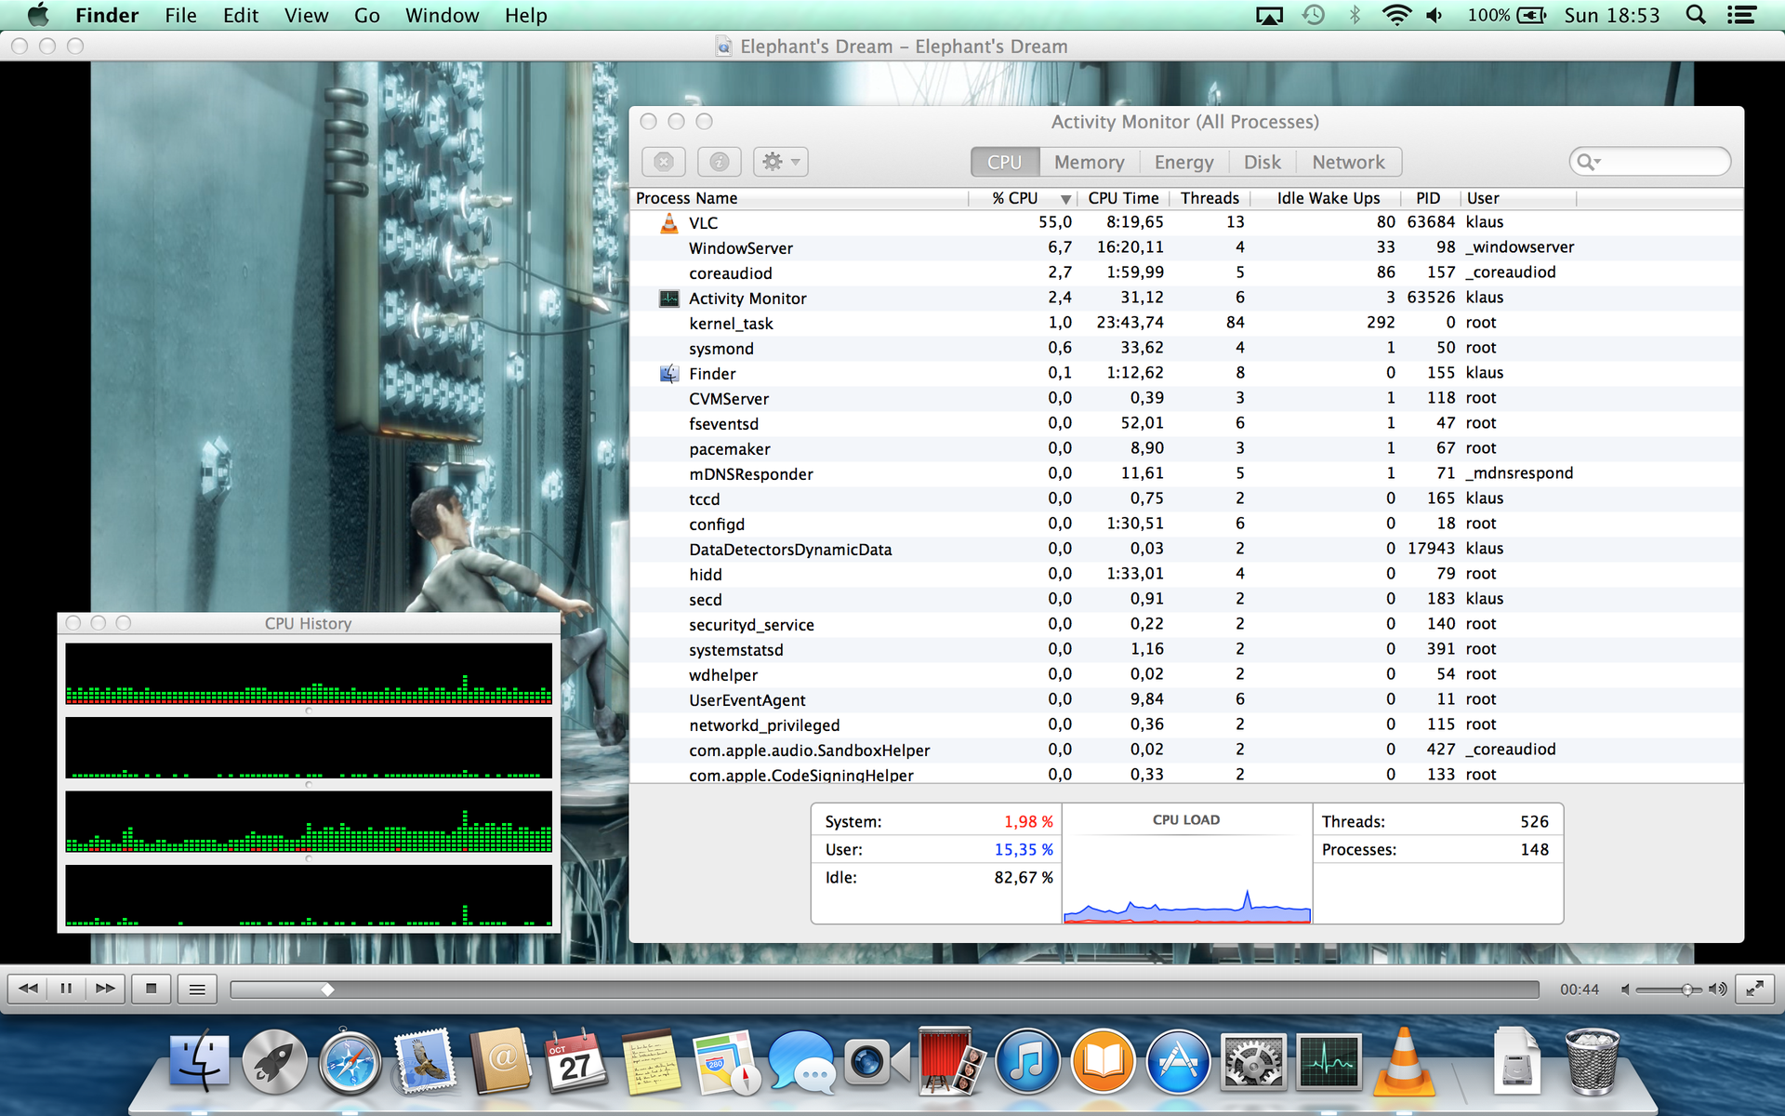The height and width of the screenshot is (1116, 1785).
Task: Click the Activity Monitor search field
Action: (x=1650, y=162)
